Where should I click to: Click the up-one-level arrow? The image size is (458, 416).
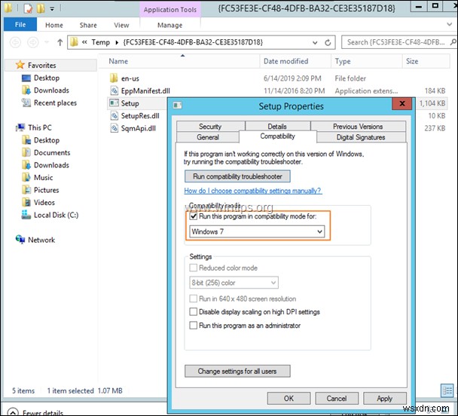(60, 42)
